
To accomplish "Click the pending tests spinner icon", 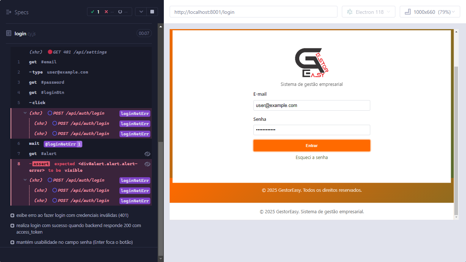I will point(120,12).
